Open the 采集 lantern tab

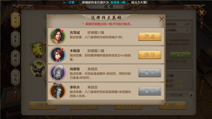[15, 39]
